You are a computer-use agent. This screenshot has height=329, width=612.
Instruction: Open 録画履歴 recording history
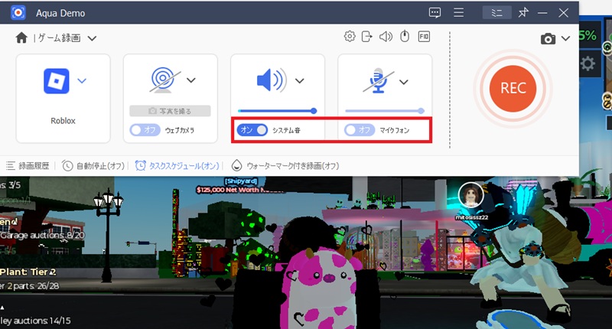coord(28,166)
